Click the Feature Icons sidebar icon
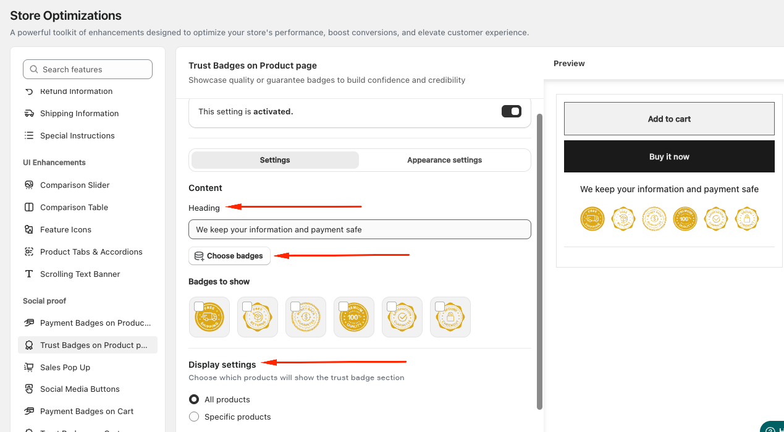Viewport: 784px width, 432px height. coord(29,229)
